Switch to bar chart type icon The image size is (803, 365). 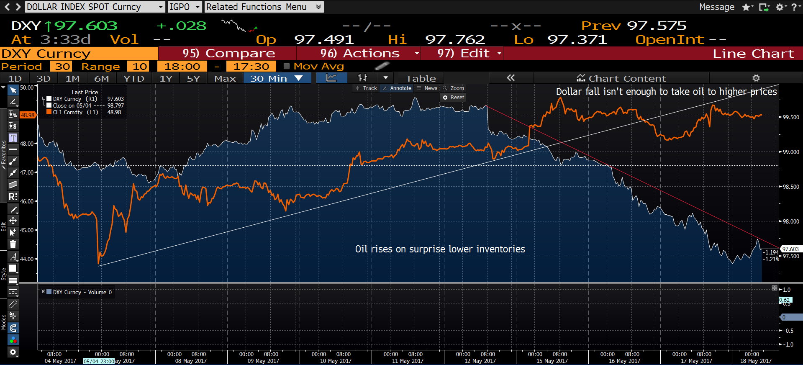(x=362, y=78)
